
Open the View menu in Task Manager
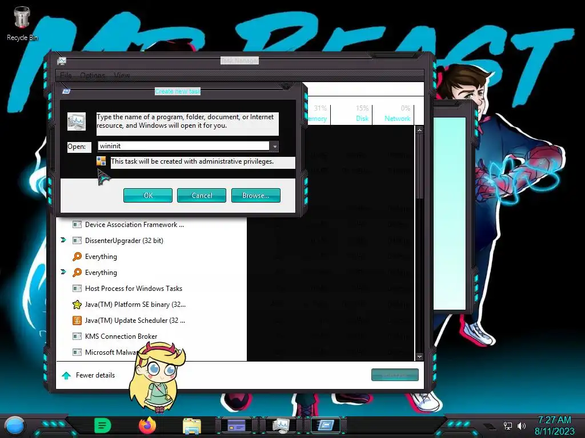pyautogui.click(x=122, y=76)
